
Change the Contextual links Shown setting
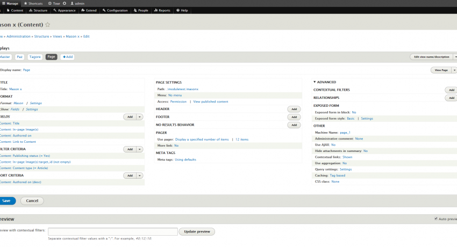[347, 157]
